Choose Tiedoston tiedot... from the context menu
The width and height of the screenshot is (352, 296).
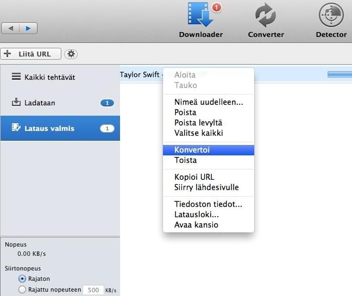(209, 204)
